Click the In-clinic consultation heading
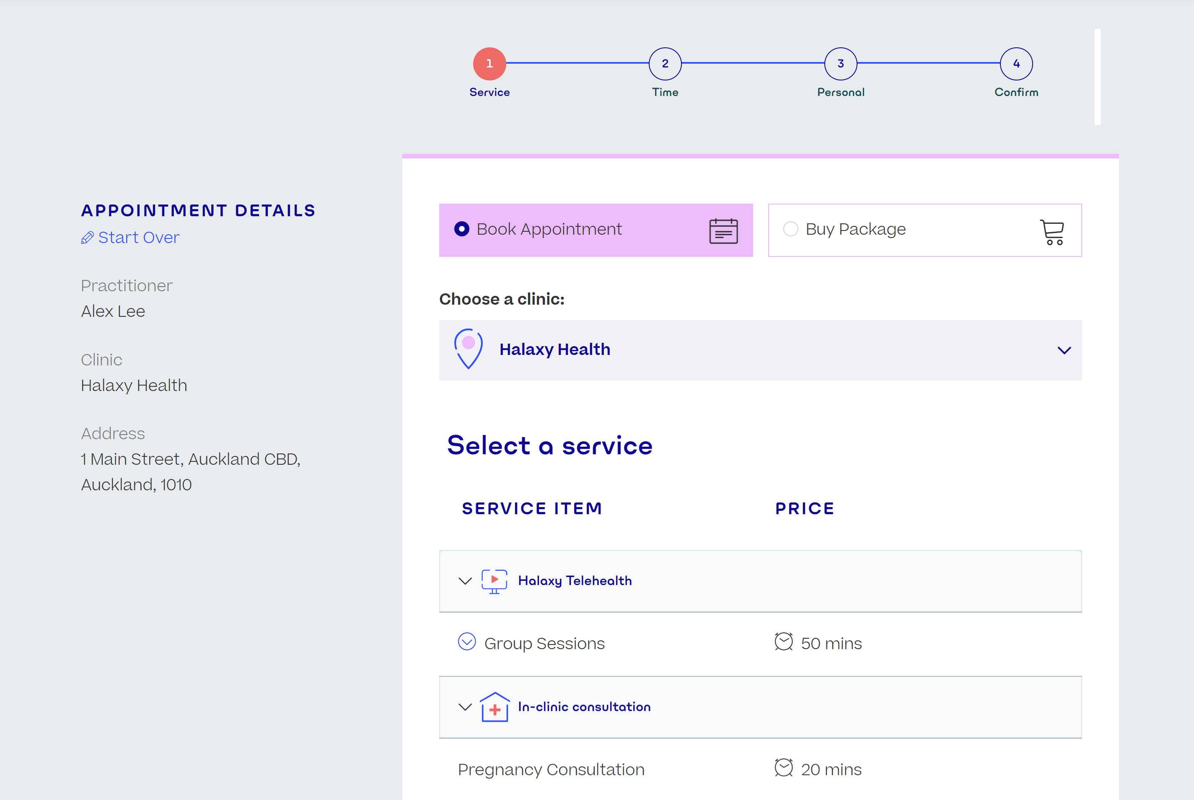Screen dimensions: 1194x800 click(x=584, y=707)
